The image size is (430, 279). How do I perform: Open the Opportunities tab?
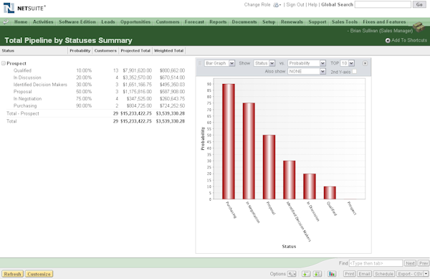click(x=135, y=22)
